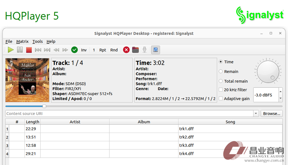Skip to previous track icon
Screen dimensions: 288x165
click(38, 50)
